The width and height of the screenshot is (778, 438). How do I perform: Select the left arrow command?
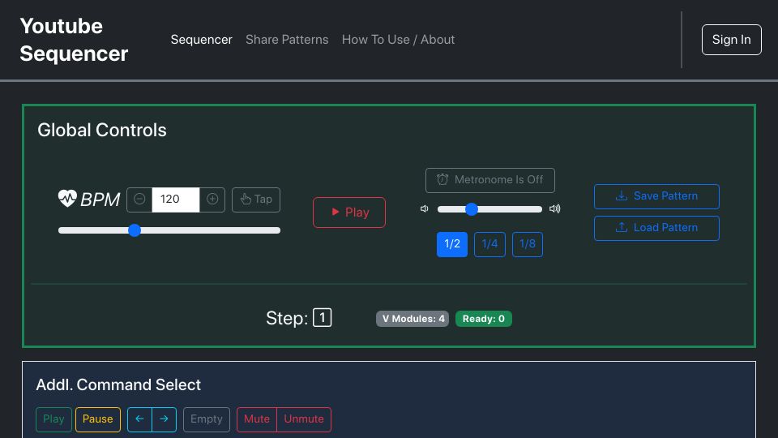[x=139, y=419]
